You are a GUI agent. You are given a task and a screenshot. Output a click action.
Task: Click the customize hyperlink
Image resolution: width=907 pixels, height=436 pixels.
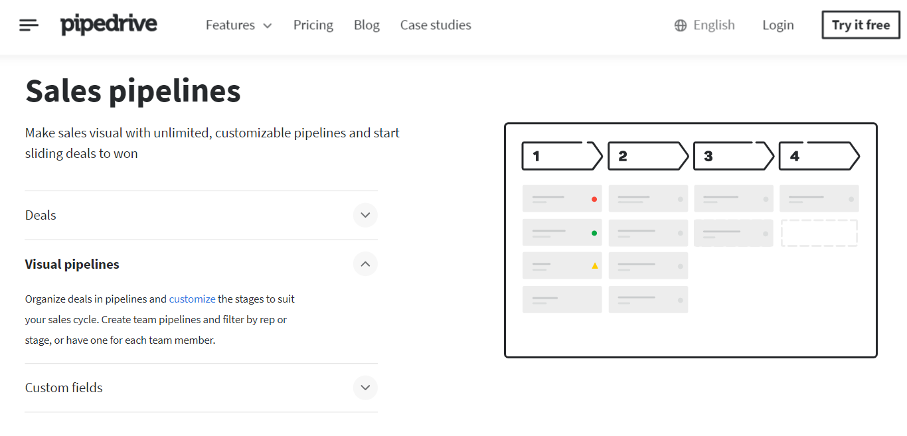(193, 299)
